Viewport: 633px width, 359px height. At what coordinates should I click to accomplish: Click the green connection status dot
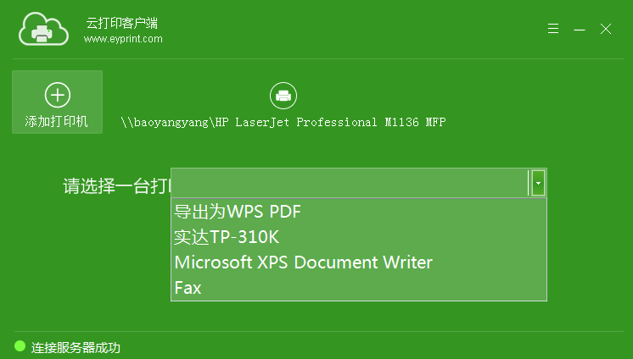[20, 345]
